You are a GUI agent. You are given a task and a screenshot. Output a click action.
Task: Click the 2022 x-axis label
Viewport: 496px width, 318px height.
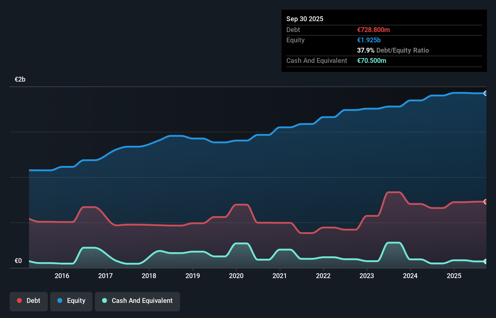tap(323, 276)
